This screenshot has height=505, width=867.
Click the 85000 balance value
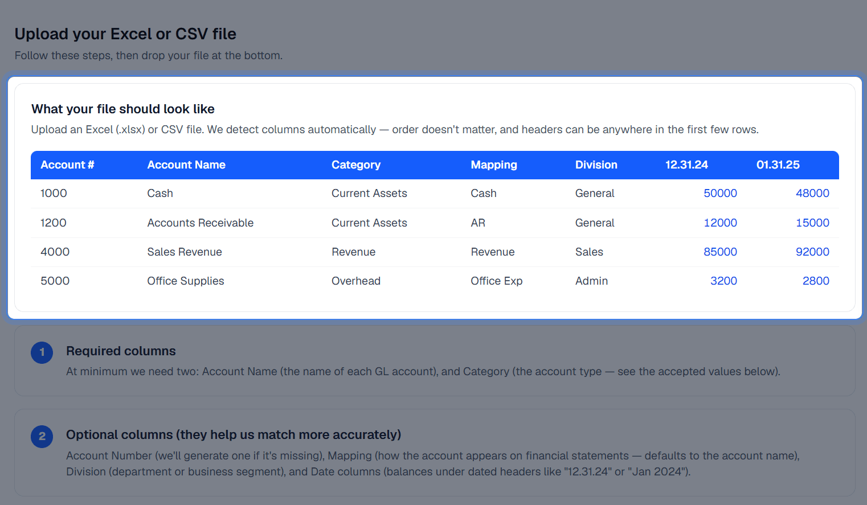pyautogui.click(x=720, y=252)
